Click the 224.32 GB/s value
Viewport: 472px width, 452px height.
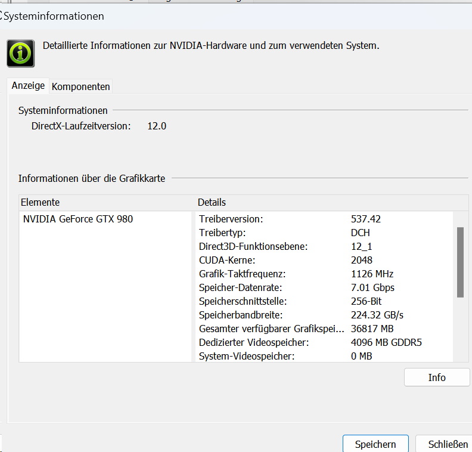[x=377, y=315]
